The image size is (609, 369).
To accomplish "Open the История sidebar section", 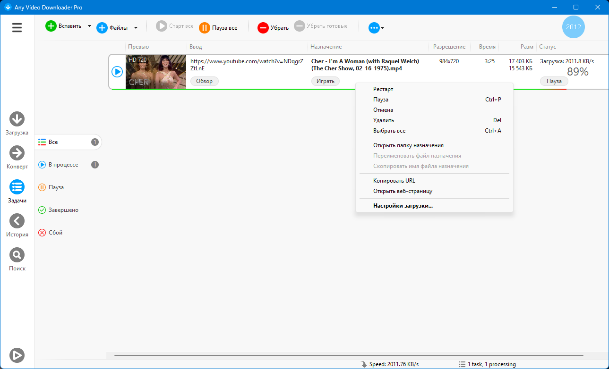I will [x=17, y=221].
